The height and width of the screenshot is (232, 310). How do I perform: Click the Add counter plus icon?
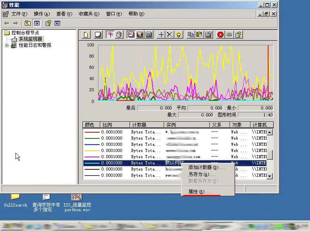coord(161,35)
